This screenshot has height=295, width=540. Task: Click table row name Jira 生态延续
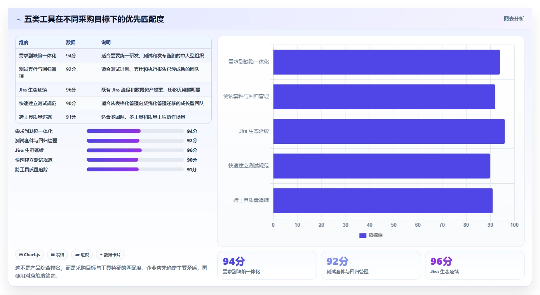[33, 90]
